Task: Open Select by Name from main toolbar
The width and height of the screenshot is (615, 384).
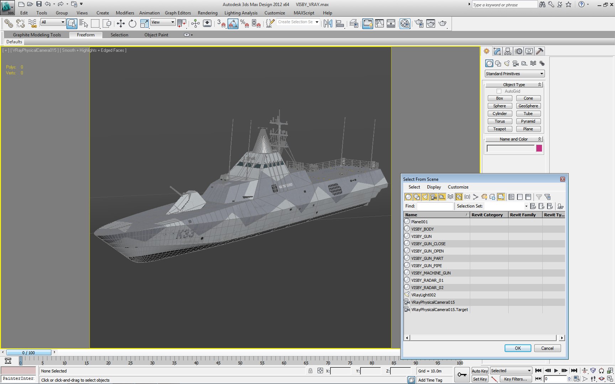Action: 83,23
